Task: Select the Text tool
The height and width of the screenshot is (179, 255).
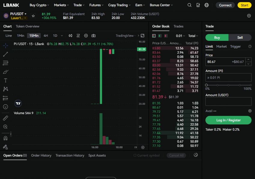Action: tap(5, 80)
